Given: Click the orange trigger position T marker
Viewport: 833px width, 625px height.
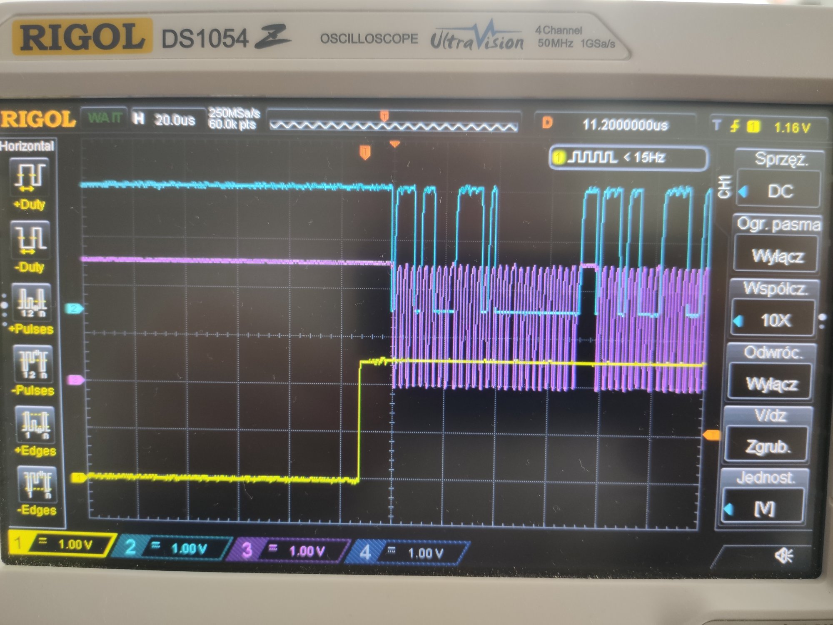Looking at the screenshot, I should pyautogui.click(x=365, y=152).
